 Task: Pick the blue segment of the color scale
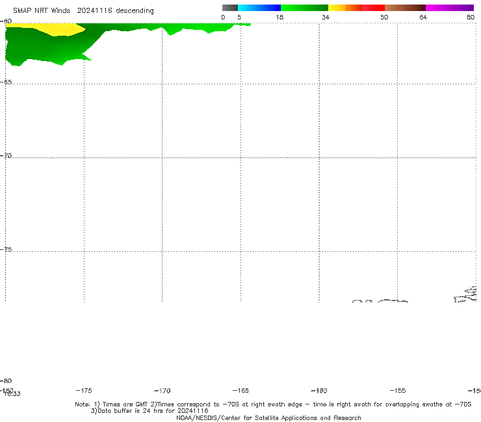[x=259, y=8]
